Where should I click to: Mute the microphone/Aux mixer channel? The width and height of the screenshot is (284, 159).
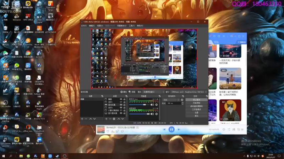click(152, 105)
